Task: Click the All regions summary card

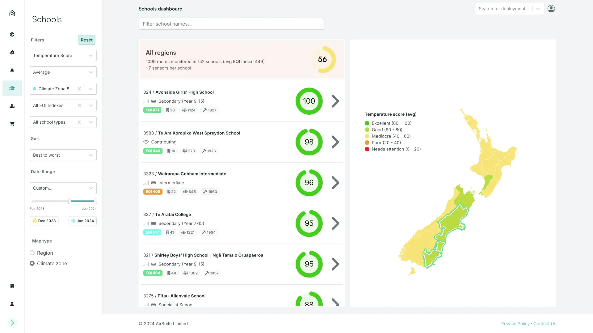Action: pos(242,60)
